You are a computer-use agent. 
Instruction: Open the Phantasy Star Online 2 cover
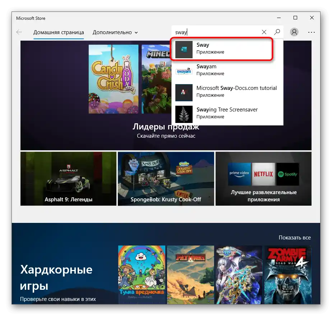239,275
